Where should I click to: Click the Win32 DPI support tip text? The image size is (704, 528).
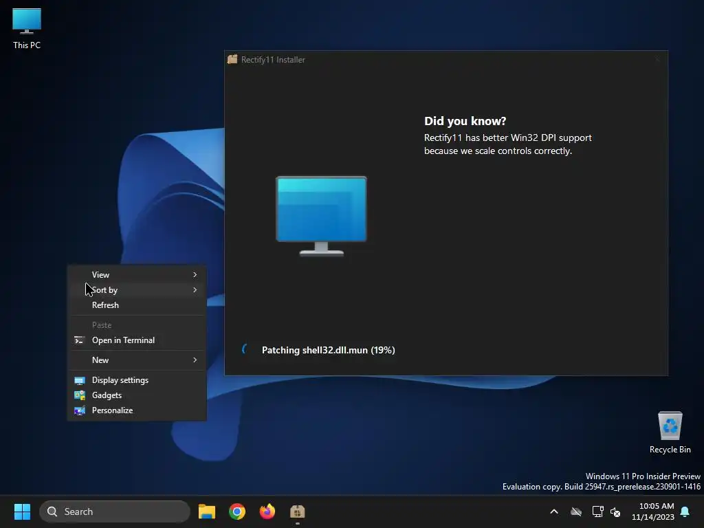coord(508,144)
